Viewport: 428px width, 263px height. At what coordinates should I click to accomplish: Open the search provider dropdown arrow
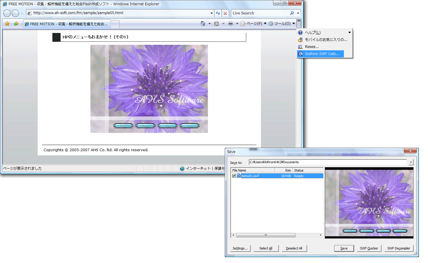point(298,13)
